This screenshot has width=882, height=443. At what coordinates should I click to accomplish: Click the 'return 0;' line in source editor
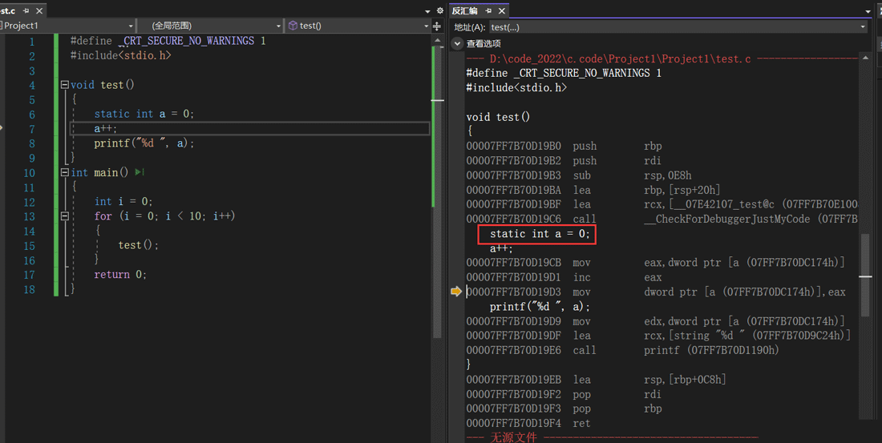[120, 274]
